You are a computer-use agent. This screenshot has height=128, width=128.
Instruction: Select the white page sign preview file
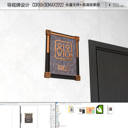coord(111,109)
